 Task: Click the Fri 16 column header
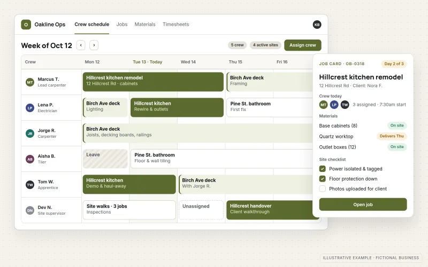click(282, 62)
